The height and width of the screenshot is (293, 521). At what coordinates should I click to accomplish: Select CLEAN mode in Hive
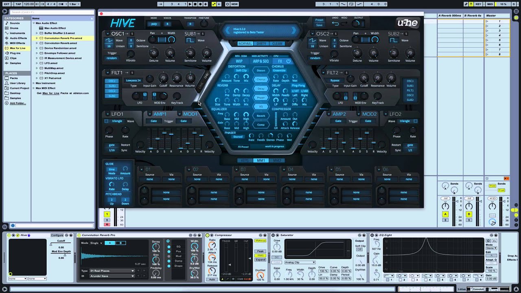277,44
